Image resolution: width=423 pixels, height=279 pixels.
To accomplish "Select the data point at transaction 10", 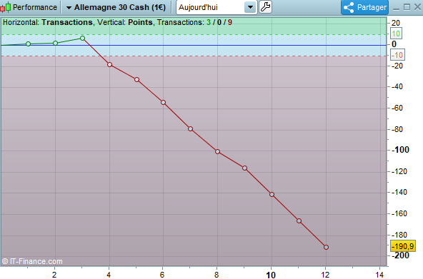I will 272,194.
